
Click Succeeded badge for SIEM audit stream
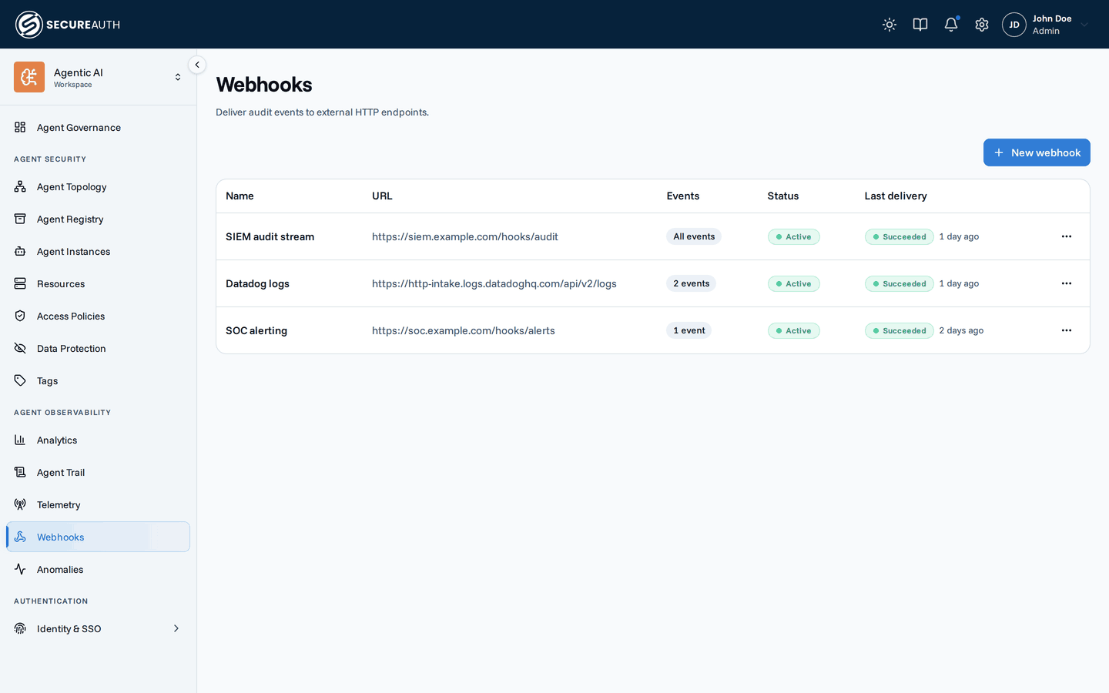pyautogui.click(x=900, y=236)
